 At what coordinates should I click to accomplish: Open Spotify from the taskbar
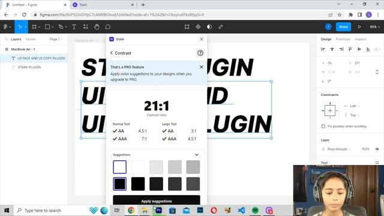(255, 211)
